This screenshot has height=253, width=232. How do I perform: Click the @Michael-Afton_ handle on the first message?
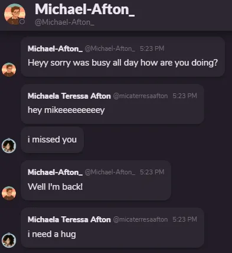[110, 48]
